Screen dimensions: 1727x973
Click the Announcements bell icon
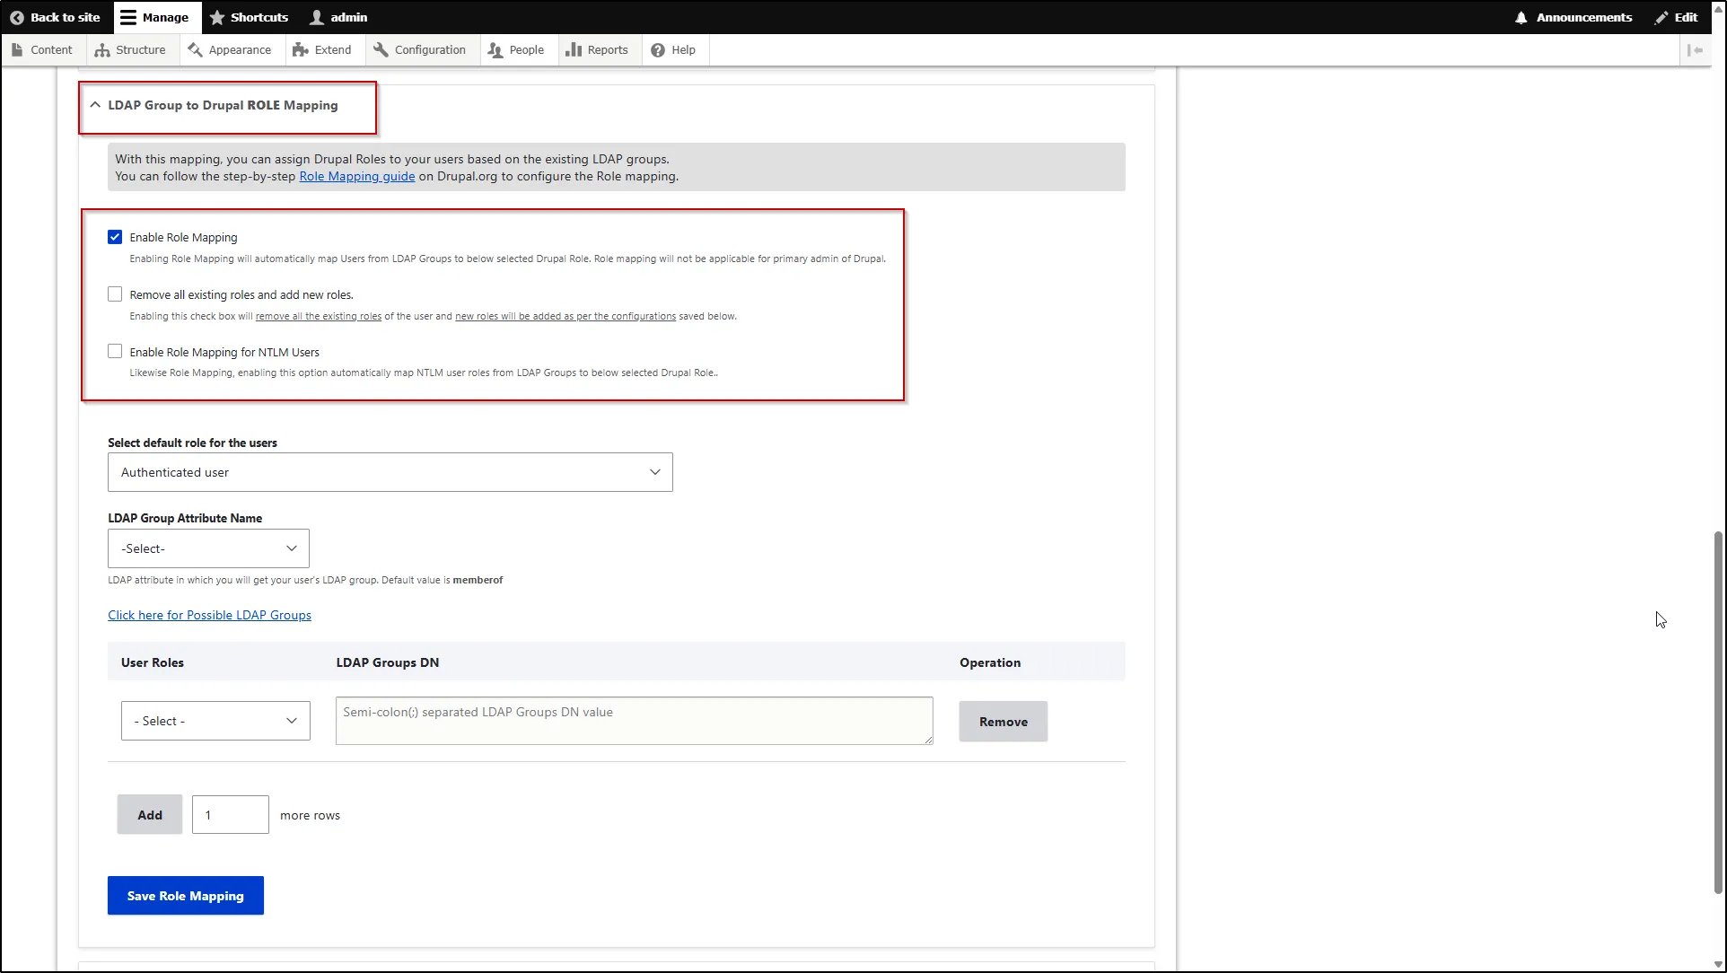[1521, 17]
